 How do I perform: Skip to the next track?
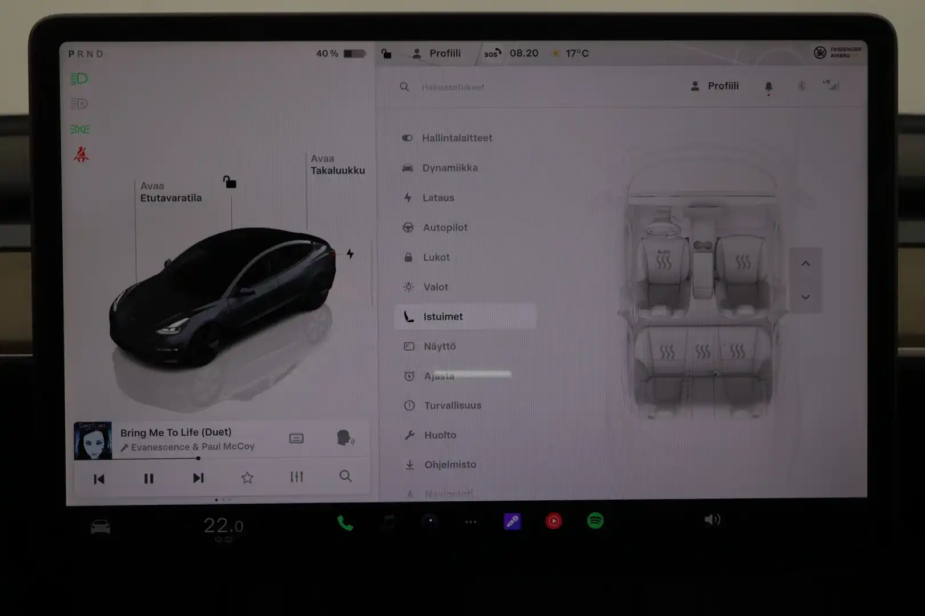pos(198,478)
